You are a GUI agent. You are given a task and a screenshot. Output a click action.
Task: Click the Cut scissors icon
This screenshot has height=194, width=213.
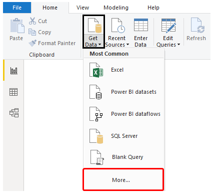pyautogui.click(x=32, y=21)
